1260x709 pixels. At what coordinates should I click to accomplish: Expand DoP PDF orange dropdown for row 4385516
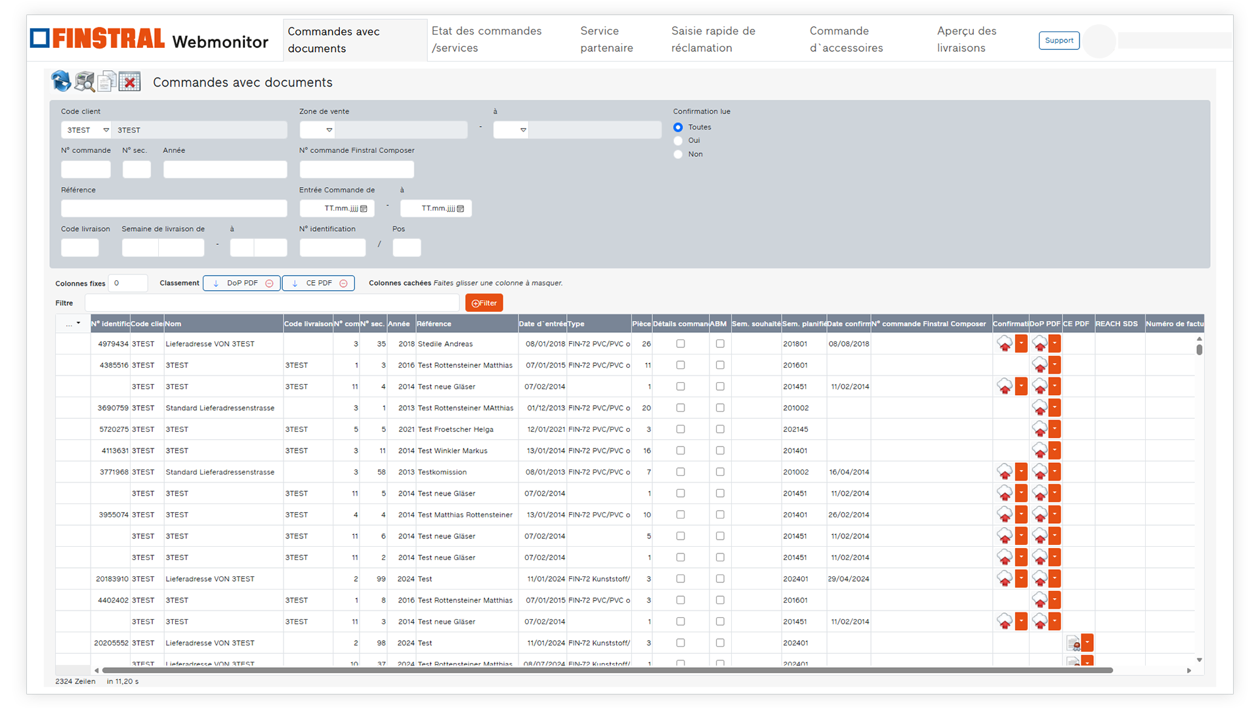pos(1055,365)
